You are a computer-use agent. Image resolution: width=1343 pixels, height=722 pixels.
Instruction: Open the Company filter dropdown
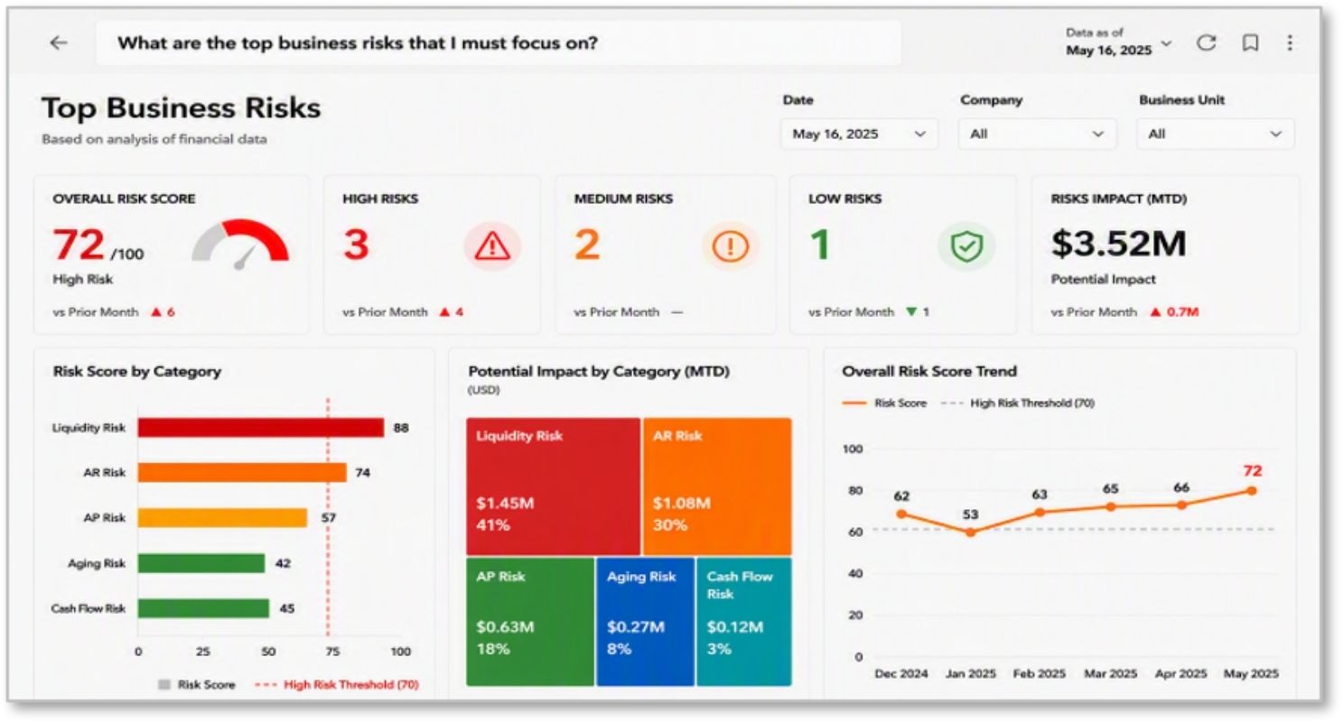click(1038, 134)
